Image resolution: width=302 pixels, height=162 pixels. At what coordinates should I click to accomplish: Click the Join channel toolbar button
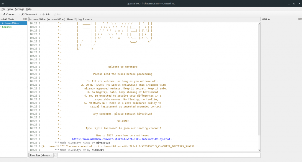[x=46, y=14]
